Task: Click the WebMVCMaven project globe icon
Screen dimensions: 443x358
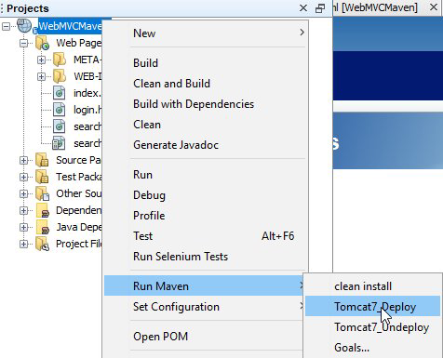Action: (24, 26)
